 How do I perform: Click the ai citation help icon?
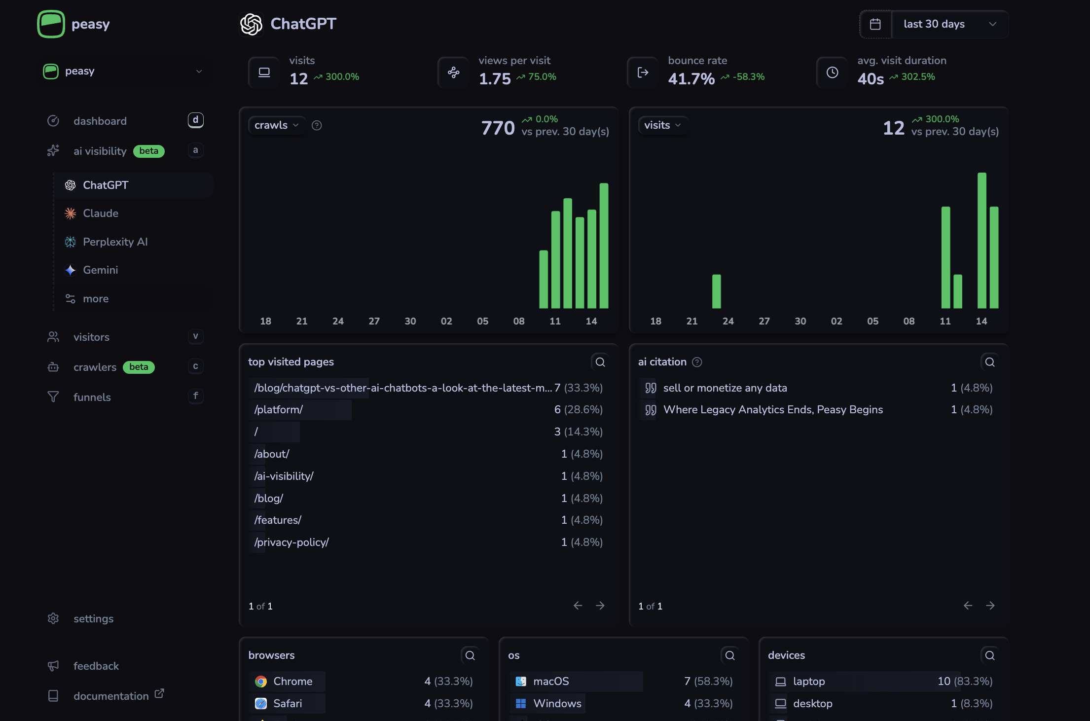[697, 362]
